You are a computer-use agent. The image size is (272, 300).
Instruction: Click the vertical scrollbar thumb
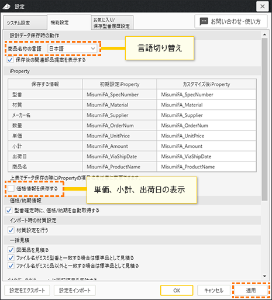tap(264, 119)
